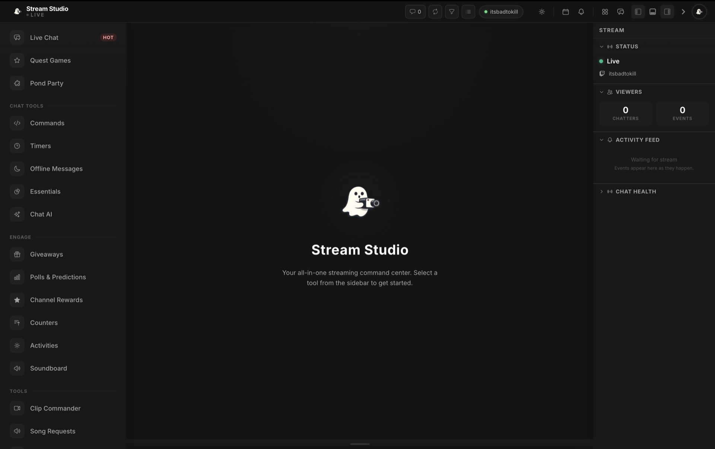Viewport: 715px width, 449px height.
Task: Toggle light theme with sun icon
Action: click(542, 12)
